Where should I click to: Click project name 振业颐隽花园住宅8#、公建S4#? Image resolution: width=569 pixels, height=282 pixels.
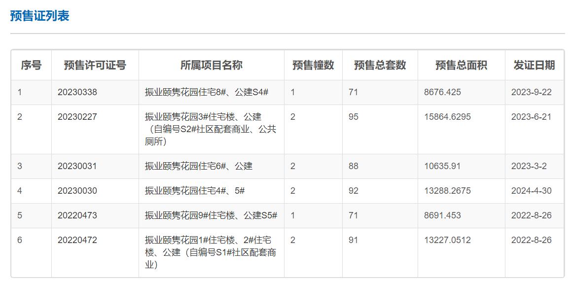(x=207, y=92)
